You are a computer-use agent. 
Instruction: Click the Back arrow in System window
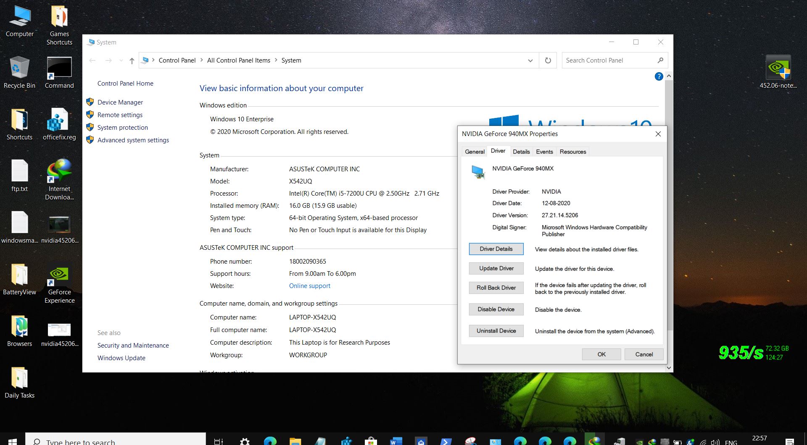coord(92,61)
